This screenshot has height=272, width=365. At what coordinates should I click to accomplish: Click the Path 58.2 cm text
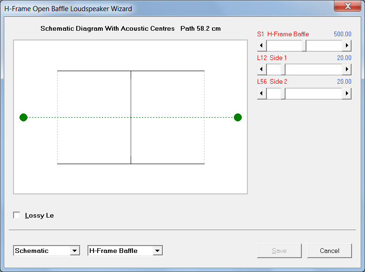click(200, 28)
